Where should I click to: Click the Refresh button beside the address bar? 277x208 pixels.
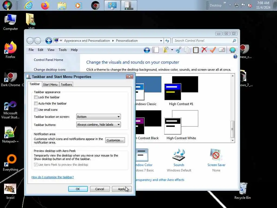point(167,41)
